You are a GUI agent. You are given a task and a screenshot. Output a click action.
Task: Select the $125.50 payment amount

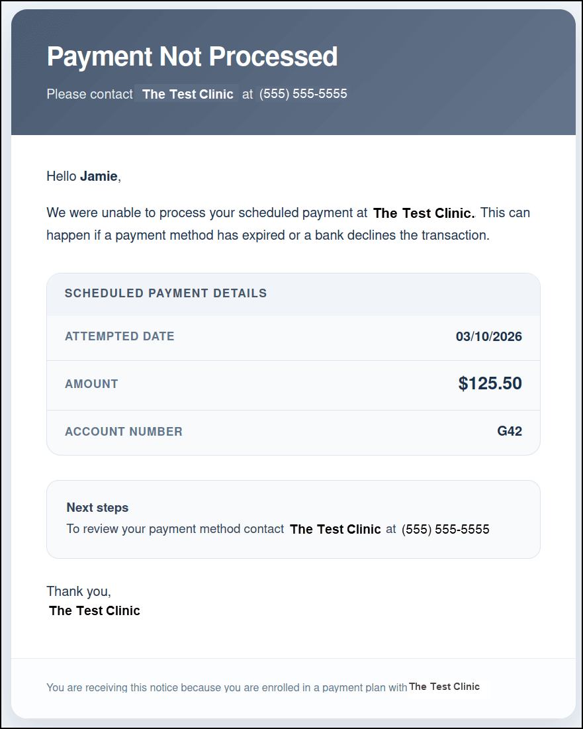click(x=490, y=383)
